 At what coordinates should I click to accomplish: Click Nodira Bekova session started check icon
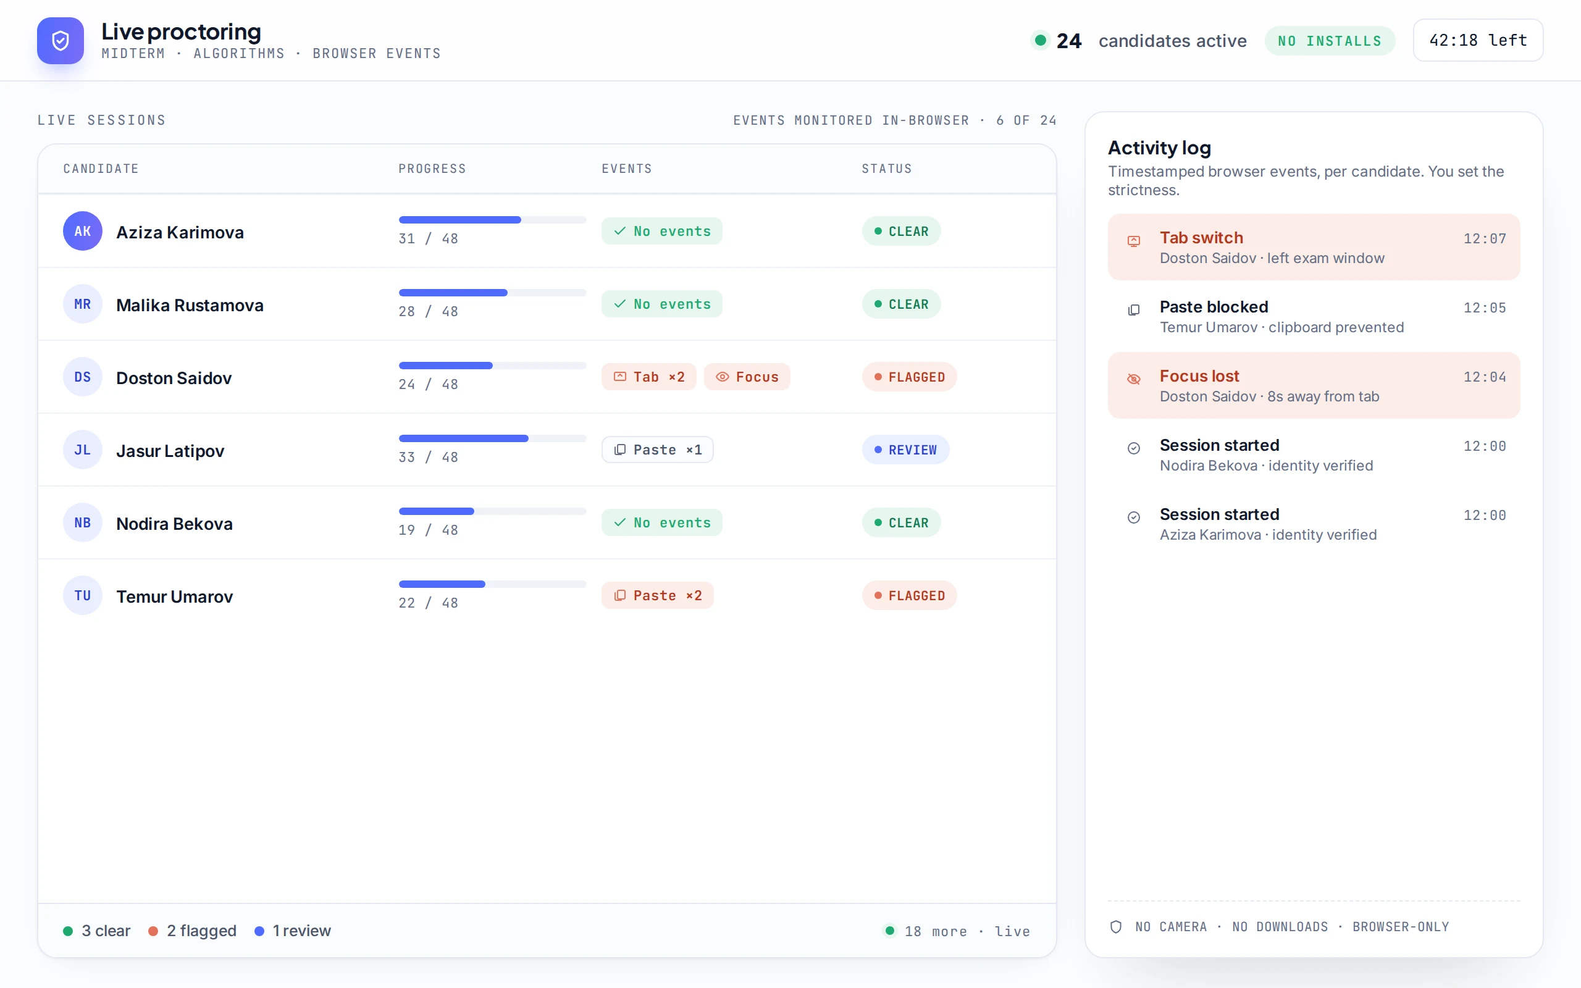point(1133,448)
